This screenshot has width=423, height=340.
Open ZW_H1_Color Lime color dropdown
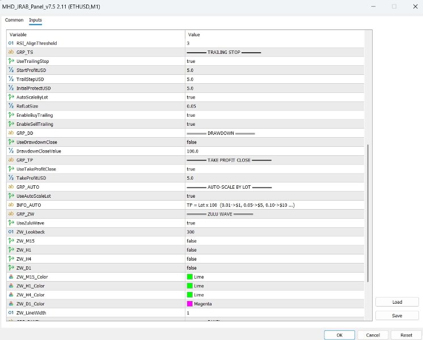274,286
